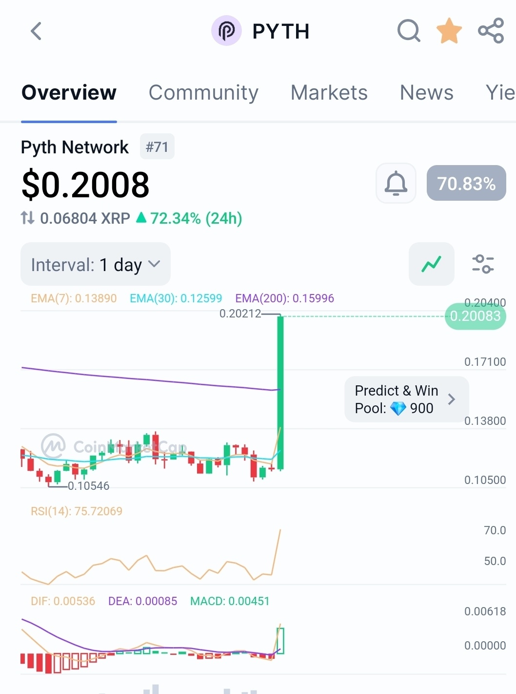
Task: Tap the share icon
Action: click(x=491, y=31)
